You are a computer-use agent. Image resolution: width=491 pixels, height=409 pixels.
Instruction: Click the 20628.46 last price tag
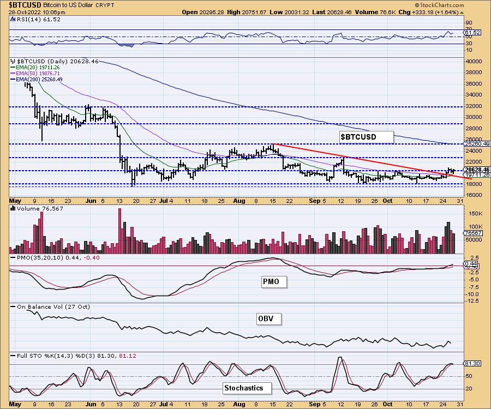tap(477, 169)
